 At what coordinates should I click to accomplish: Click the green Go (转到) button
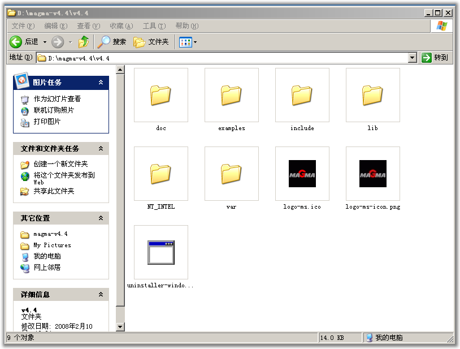point(435,58)
